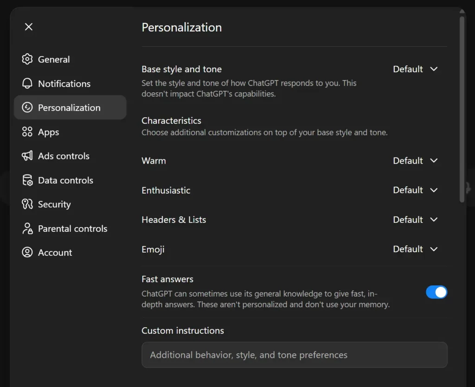Click the Account profile icon
This screenshot has height=387, width=475.
(x=27, y=252)
